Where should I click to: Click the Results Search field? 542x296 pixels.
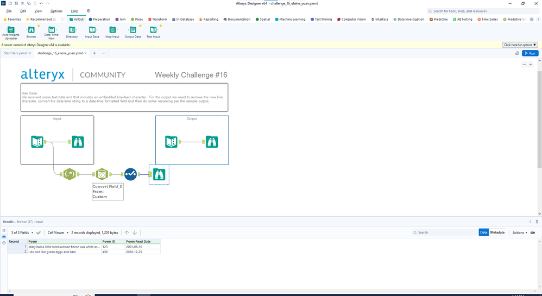coord(444,232)
